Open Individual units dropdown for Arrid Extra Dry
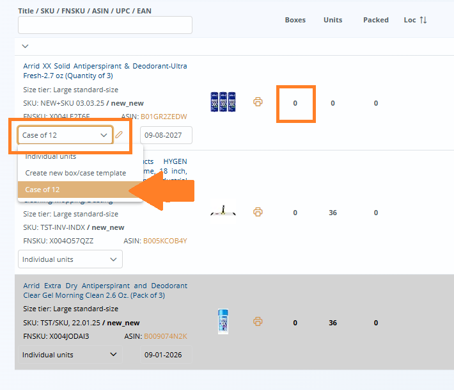 [x=70, y=355]
